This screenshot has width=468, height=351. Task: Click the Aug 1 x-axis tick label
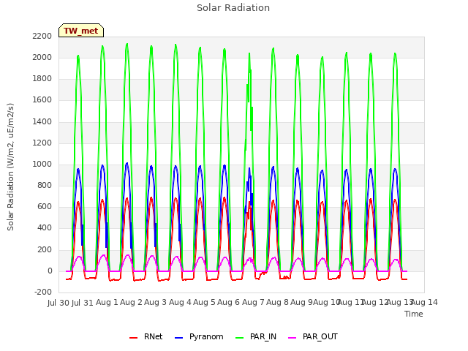(x=107, y=303)
